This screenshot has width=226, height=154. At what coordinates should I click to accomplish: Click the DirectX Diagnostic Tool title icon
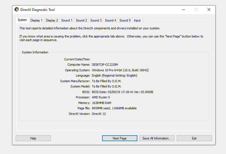click(x=17, y=10)
